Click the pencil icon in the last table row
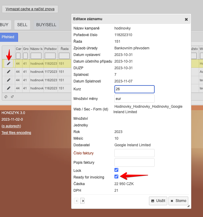Image resolution: width=203 pixels, height=217 pixels. tap(9, 88)
